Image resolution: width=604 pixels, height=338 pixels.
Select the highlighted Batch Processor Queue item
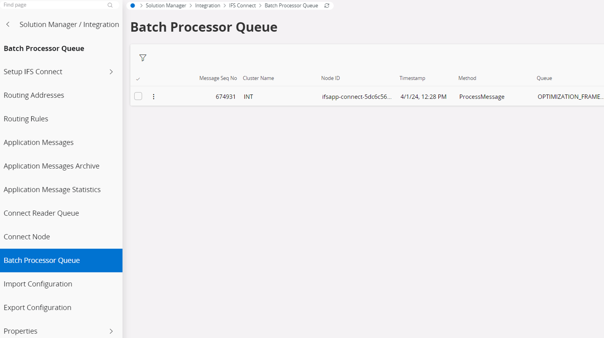point(61,261)
